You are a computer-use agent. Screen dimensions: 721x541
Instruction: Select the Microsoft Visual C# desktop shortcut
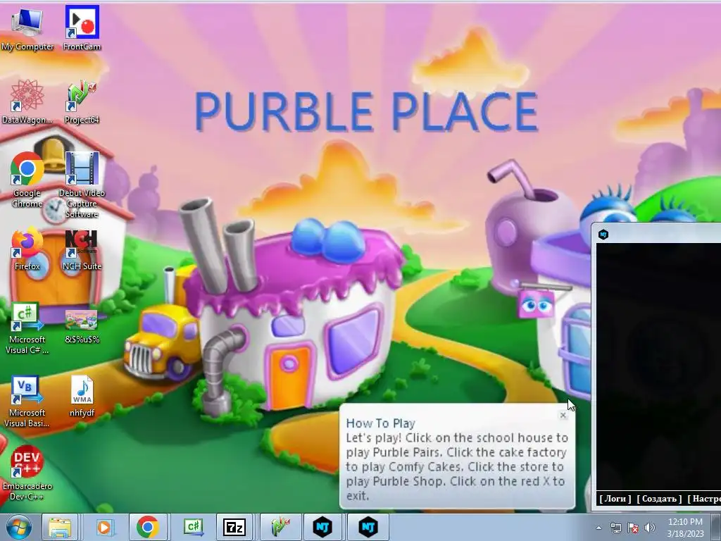(x=27, y=328)
